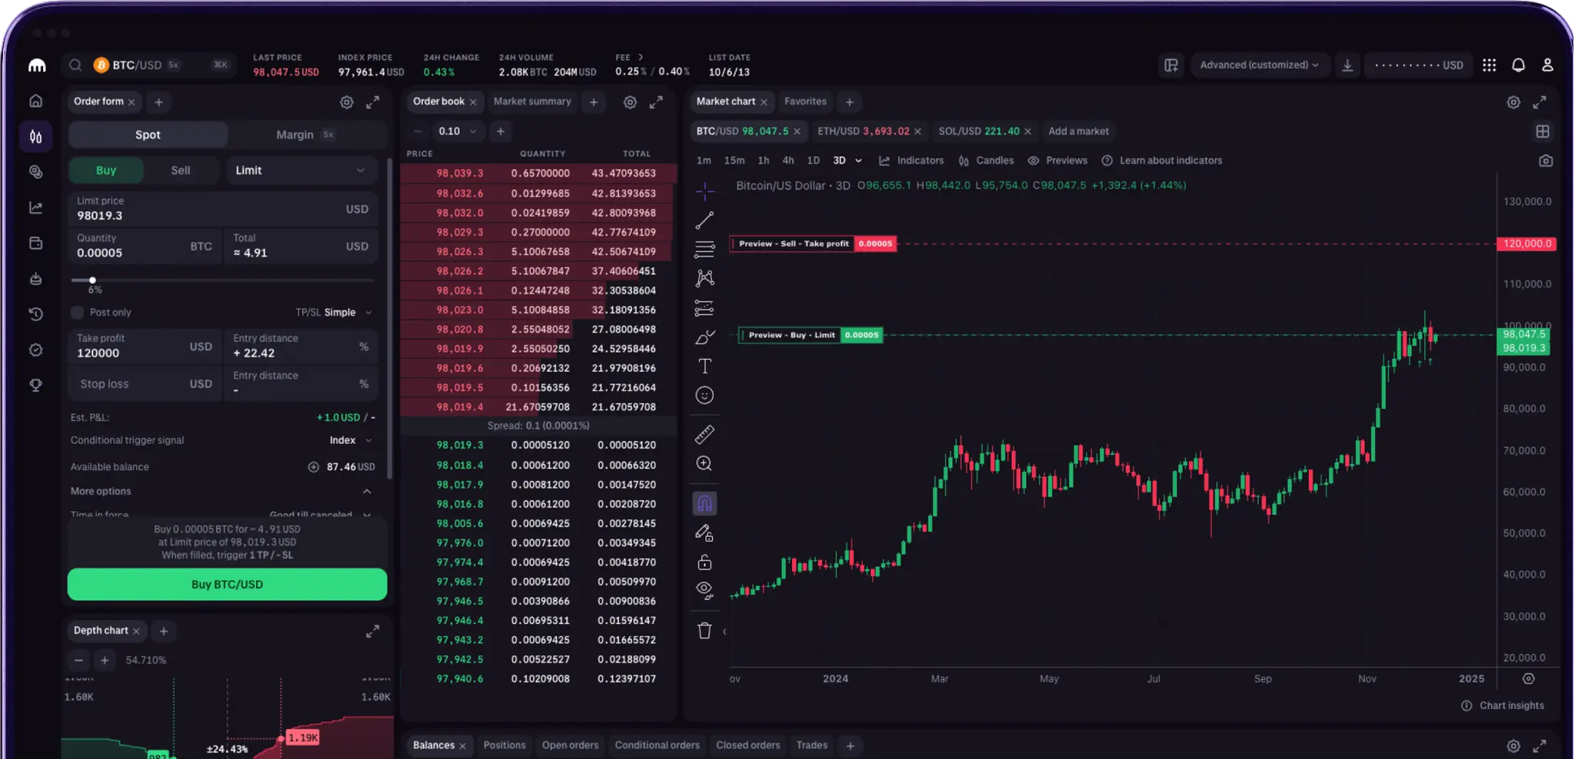Viewport: 1575px width, 759px height.
Task: Select the trend line drawing tool
Action: pos(704,221)
